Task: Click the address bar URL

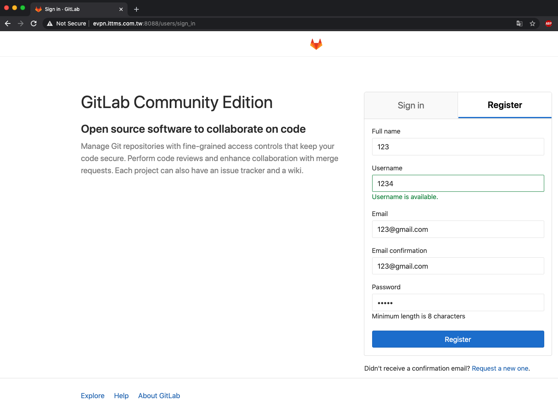Action: (144, 23)
